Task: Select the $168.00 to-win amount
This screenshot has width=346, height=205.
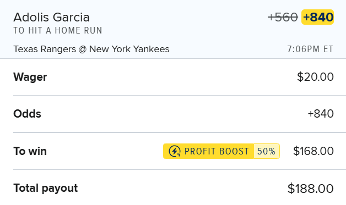Action: click(x=313, y=151)
